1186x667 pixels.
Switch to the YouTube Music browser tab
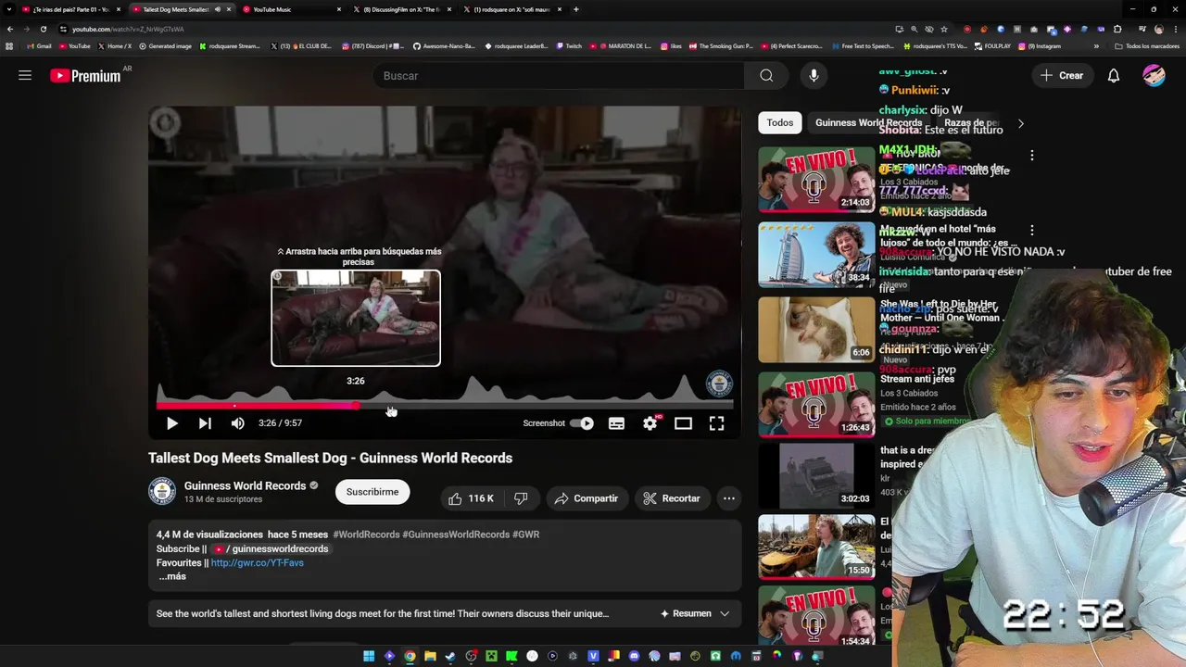point(290,9)
